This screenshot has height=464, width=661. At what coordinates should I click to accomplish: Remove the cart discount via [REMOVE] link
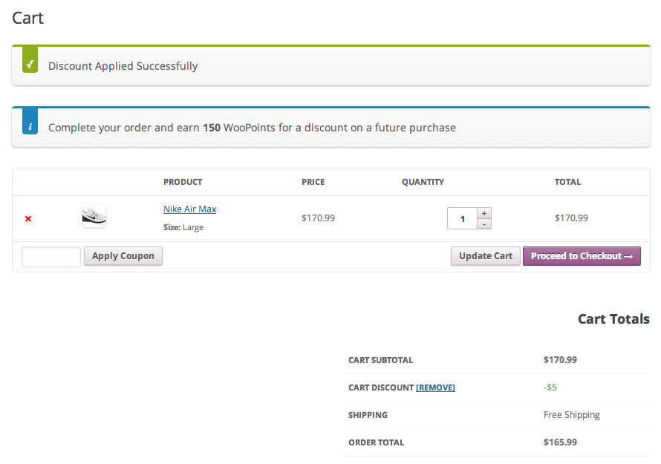pos(435,388)
